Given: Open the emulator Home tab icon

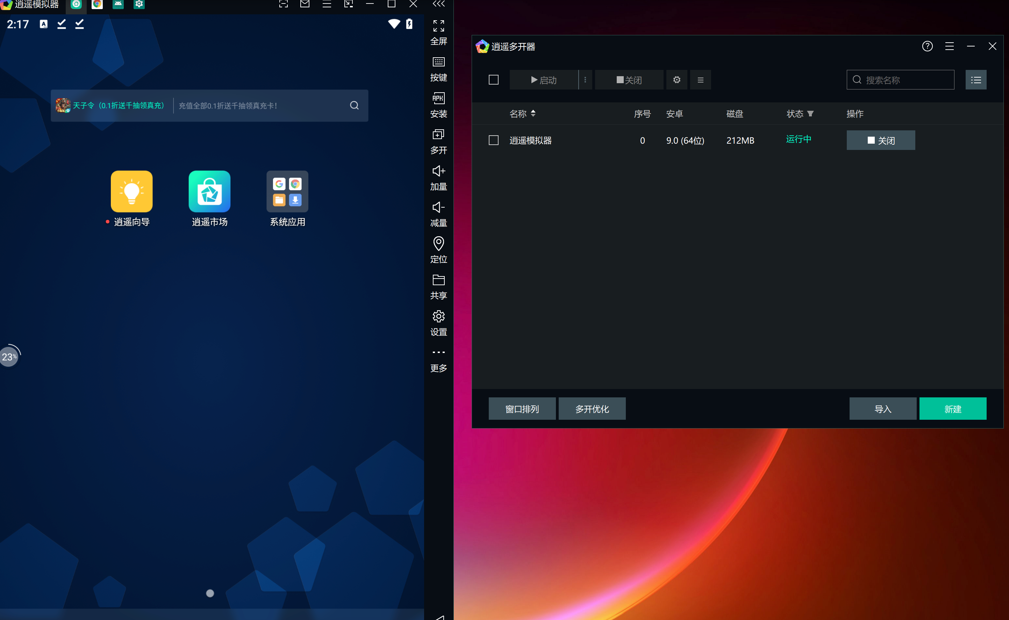Looking at the screenshot, I should coord(76,4).
